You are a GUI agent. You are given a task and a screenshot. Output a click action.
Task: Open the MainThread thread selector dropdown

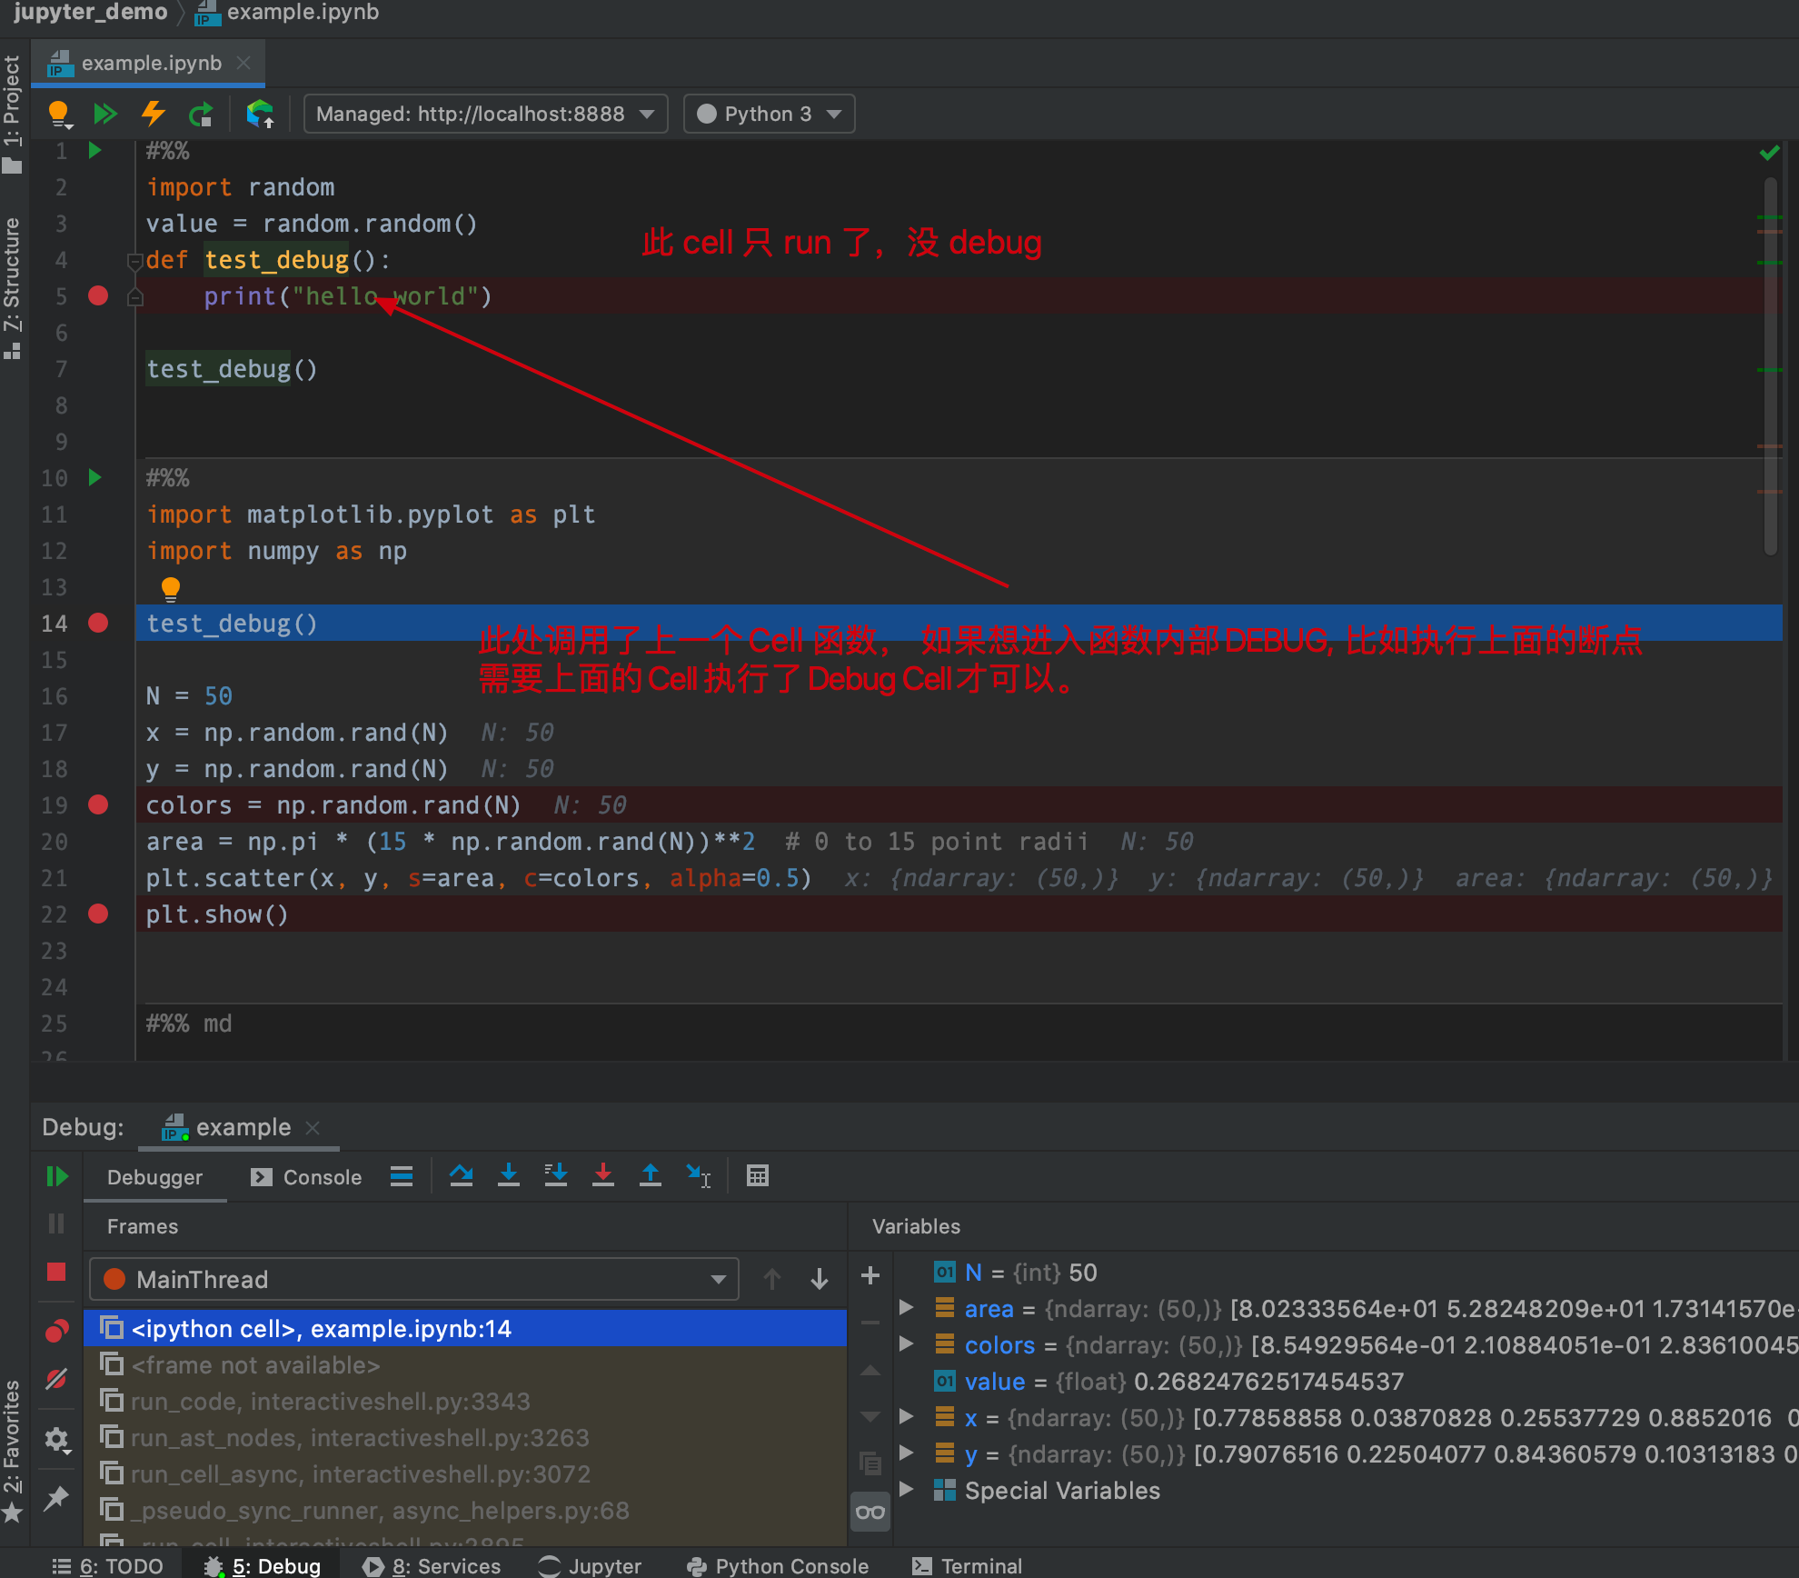pos(414,1279)
